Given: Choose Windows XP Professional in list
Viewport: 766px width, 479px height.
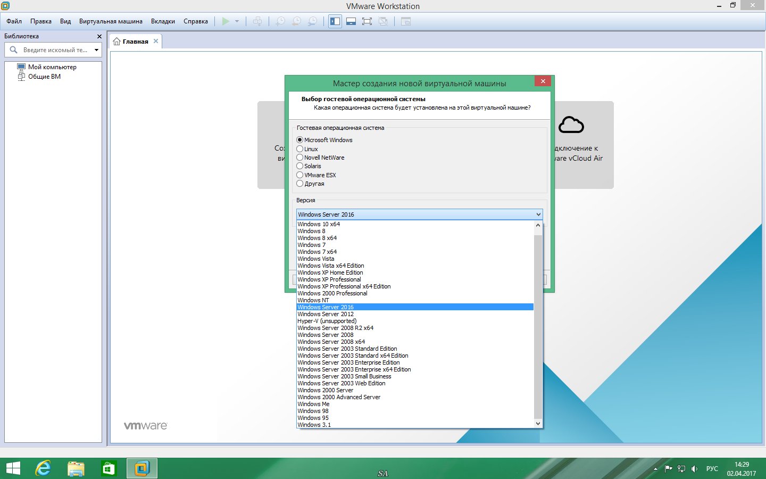Looking at the screenshot, I should coord(415,279).
